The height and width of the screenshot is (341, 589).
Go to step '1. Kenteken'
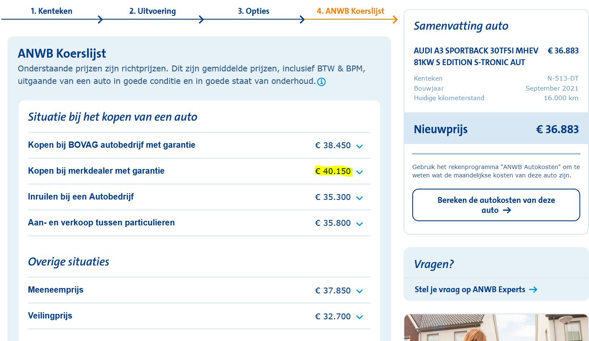[x=51, y=11]
